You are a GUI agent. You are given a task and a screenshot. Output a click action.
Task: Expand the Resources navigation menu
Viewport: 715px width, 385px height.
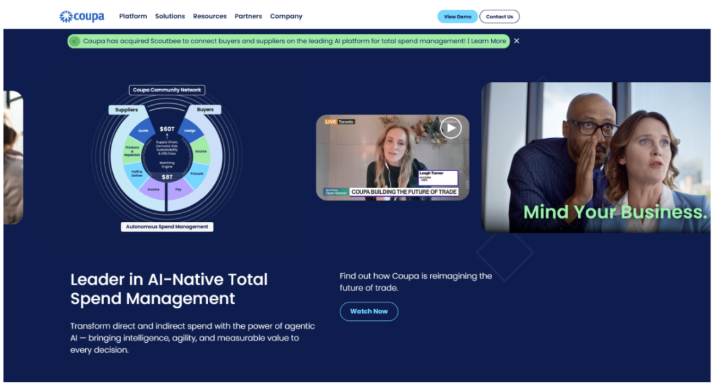pos(209,16)
